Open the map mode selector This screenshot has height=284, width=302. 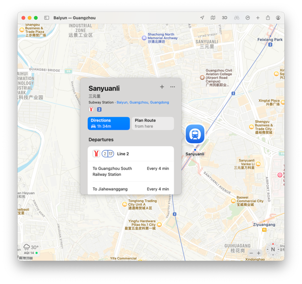point(213,18)
